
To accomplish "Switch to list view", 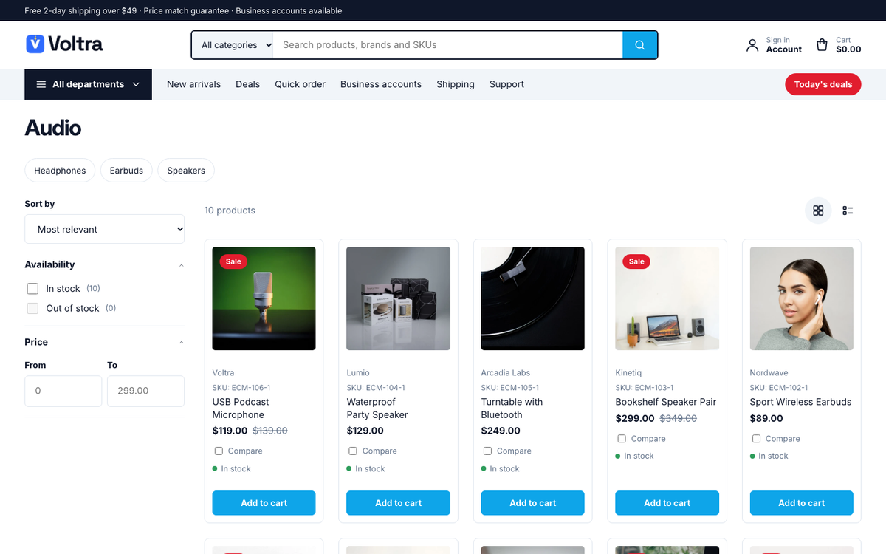I will [848, 211].
